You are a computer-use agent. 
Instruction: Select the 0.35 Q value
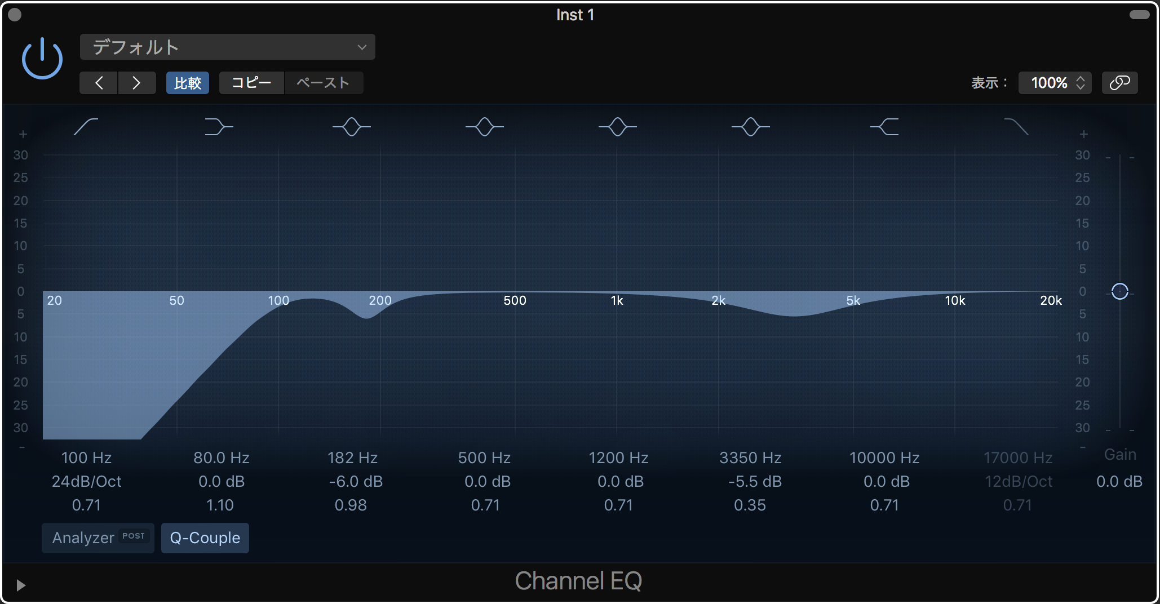tap(750, 505)
